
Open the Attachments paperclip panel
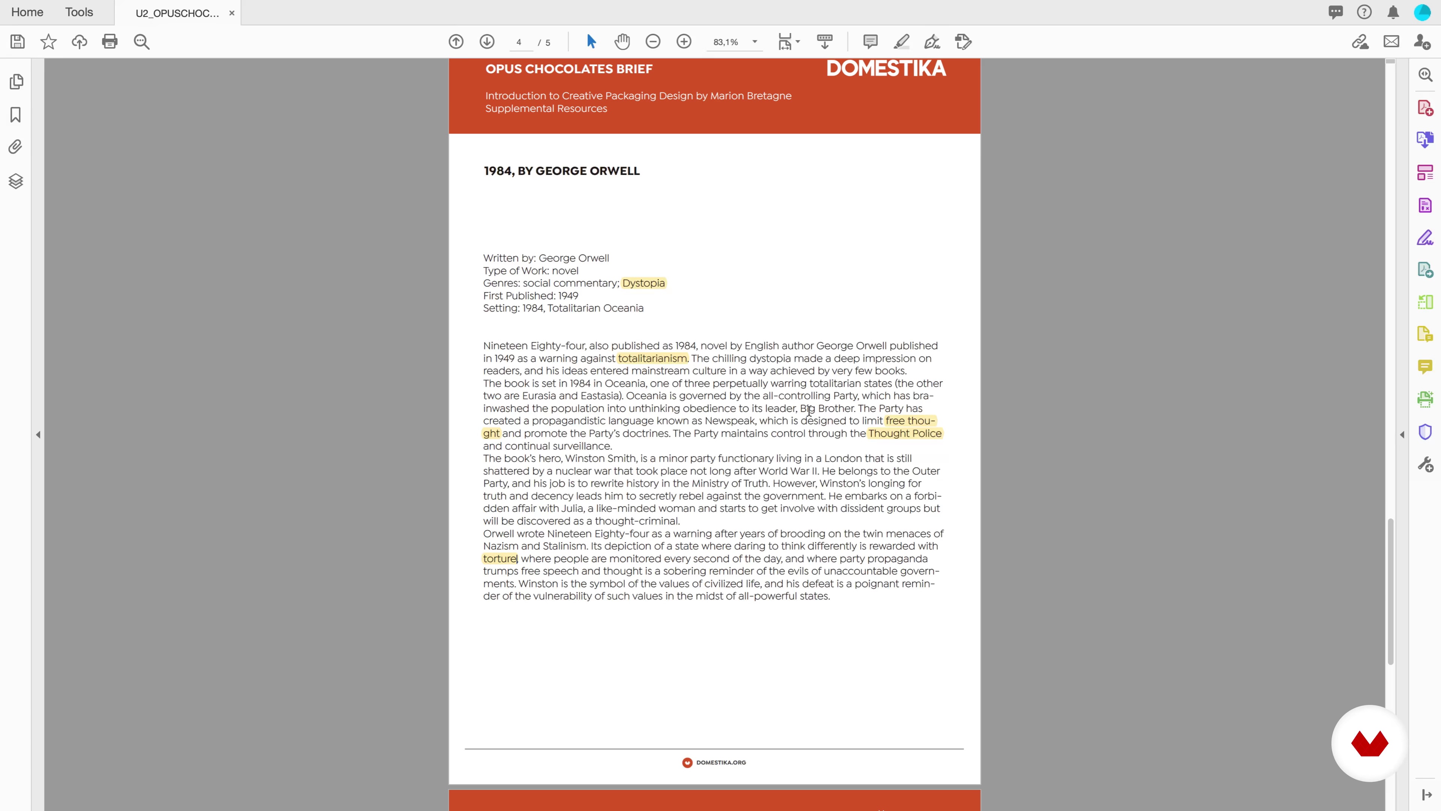[16, 147]
